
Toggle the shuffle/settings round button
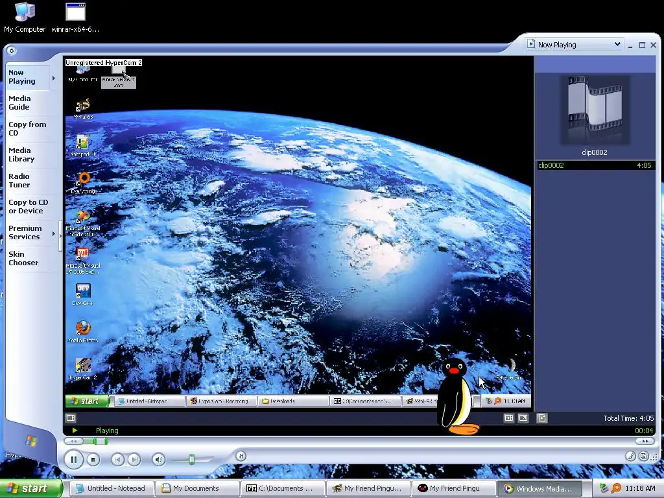241,456
